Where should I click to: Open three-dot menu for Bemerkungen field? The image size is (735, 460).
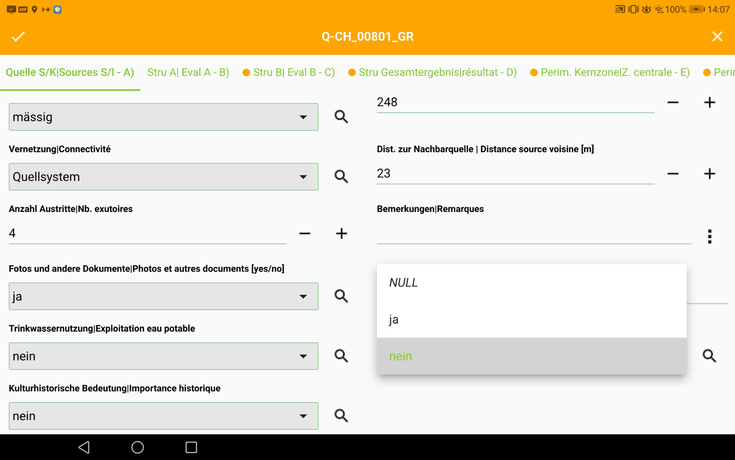709,236
